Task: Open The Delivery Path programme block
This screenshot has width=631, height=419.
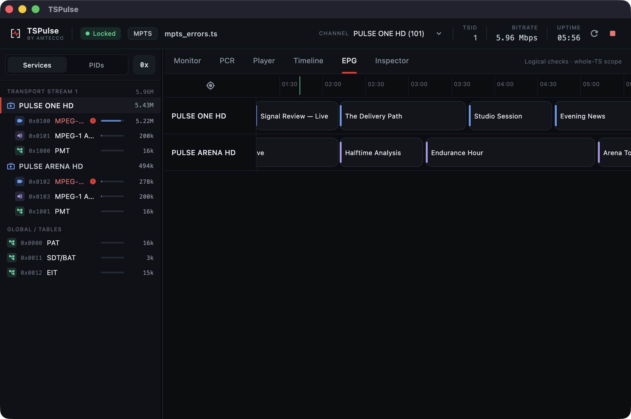Action: click(403, 116)
